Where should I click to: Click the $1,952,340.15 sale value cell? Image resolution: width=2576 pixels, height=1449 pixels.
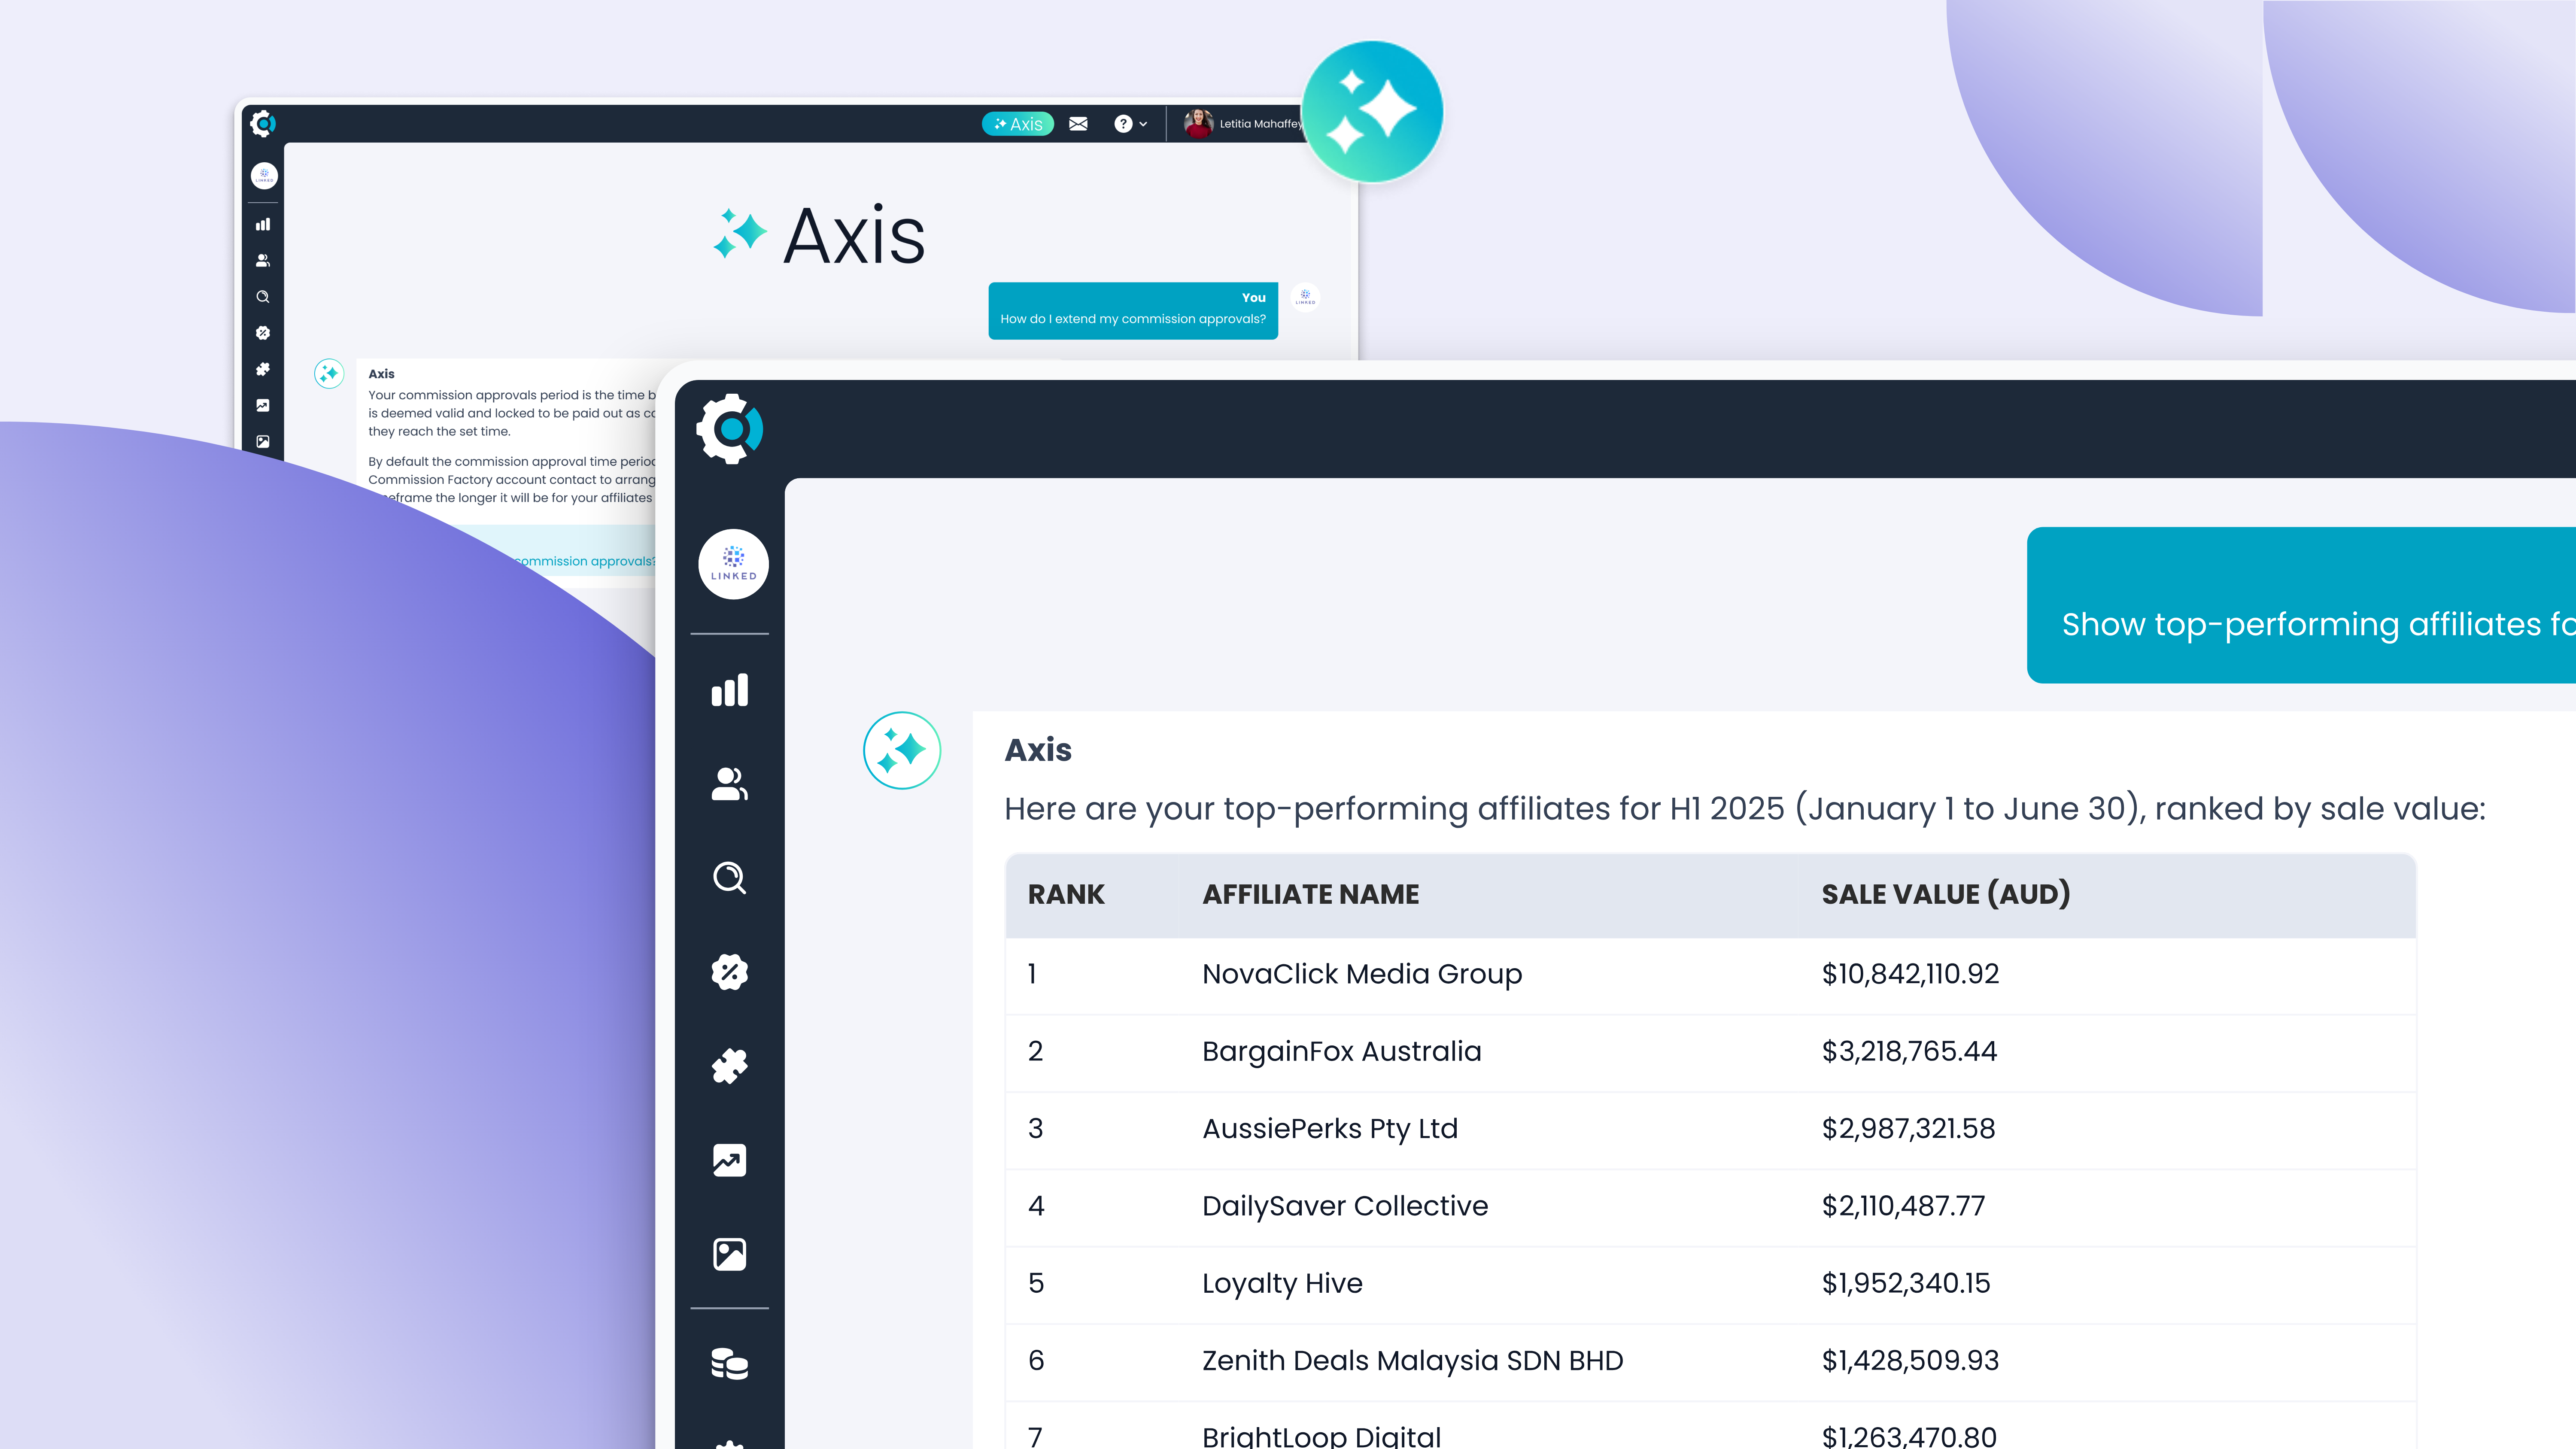pos(1906,1284)
